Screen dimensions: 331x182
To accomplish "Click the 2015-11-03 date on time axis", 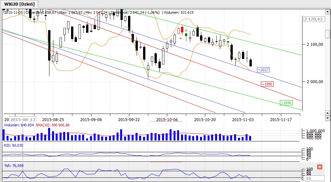I will tap(243, 119).
